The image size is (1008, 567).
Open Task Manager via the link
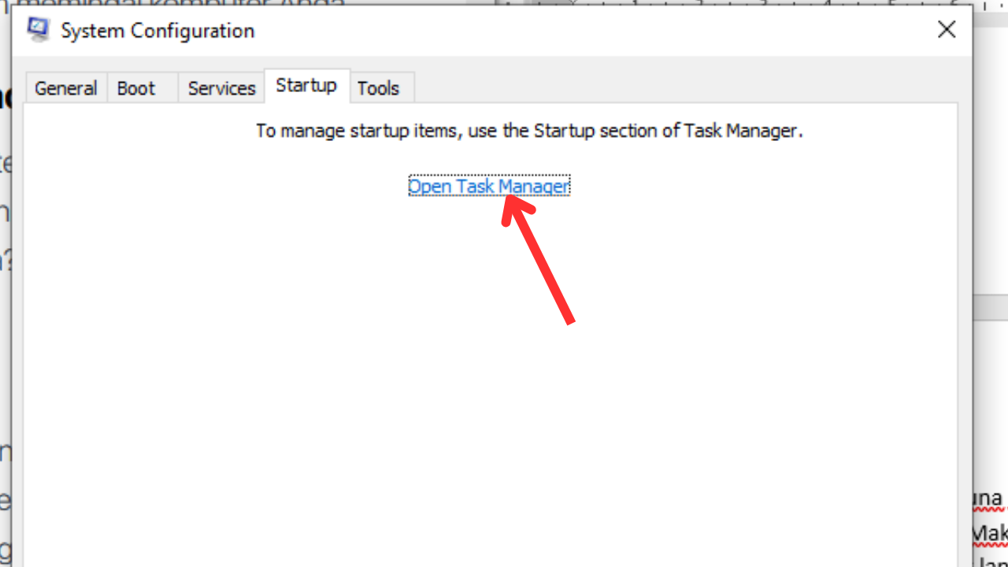pos(489,186)
